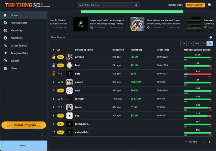Screen dimensions: 216x151
Task: Toggle BORING MODE
Action: (x=175, y=5)
